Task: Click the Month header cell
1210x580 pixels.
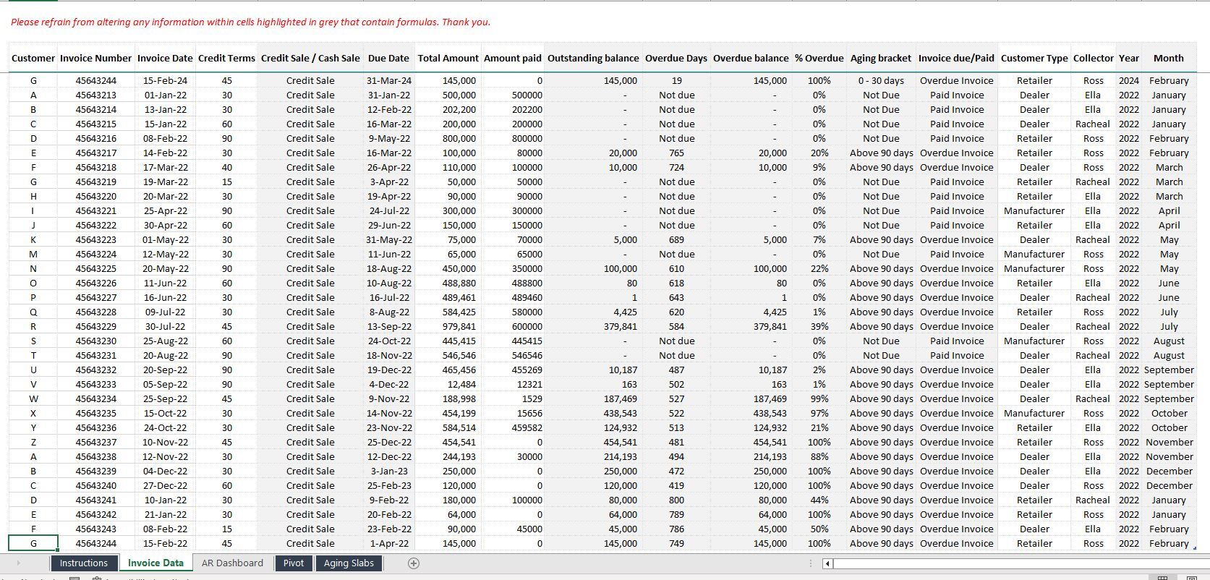Action: click(1169, 58)
